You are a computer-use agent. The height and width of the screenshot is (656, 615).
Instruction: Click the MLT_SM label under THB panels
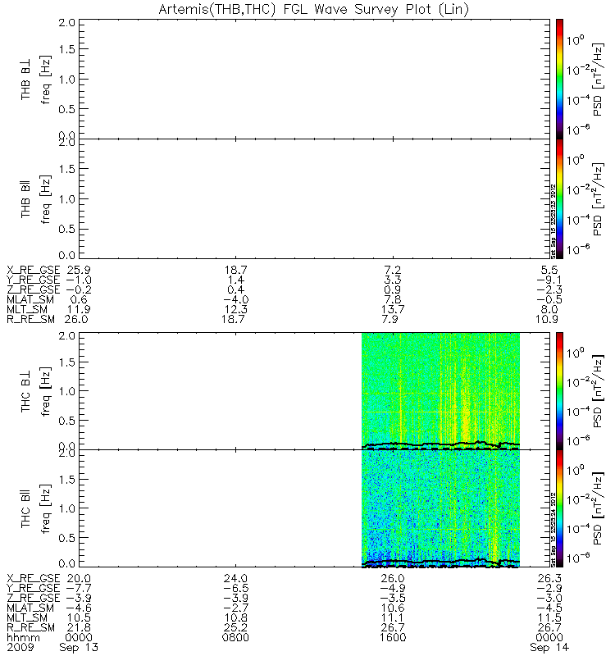tap(27, 310)
